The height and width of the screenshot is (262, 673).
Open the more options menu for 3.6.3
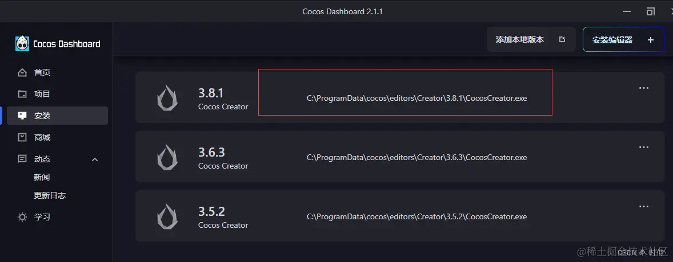(643, 147)
